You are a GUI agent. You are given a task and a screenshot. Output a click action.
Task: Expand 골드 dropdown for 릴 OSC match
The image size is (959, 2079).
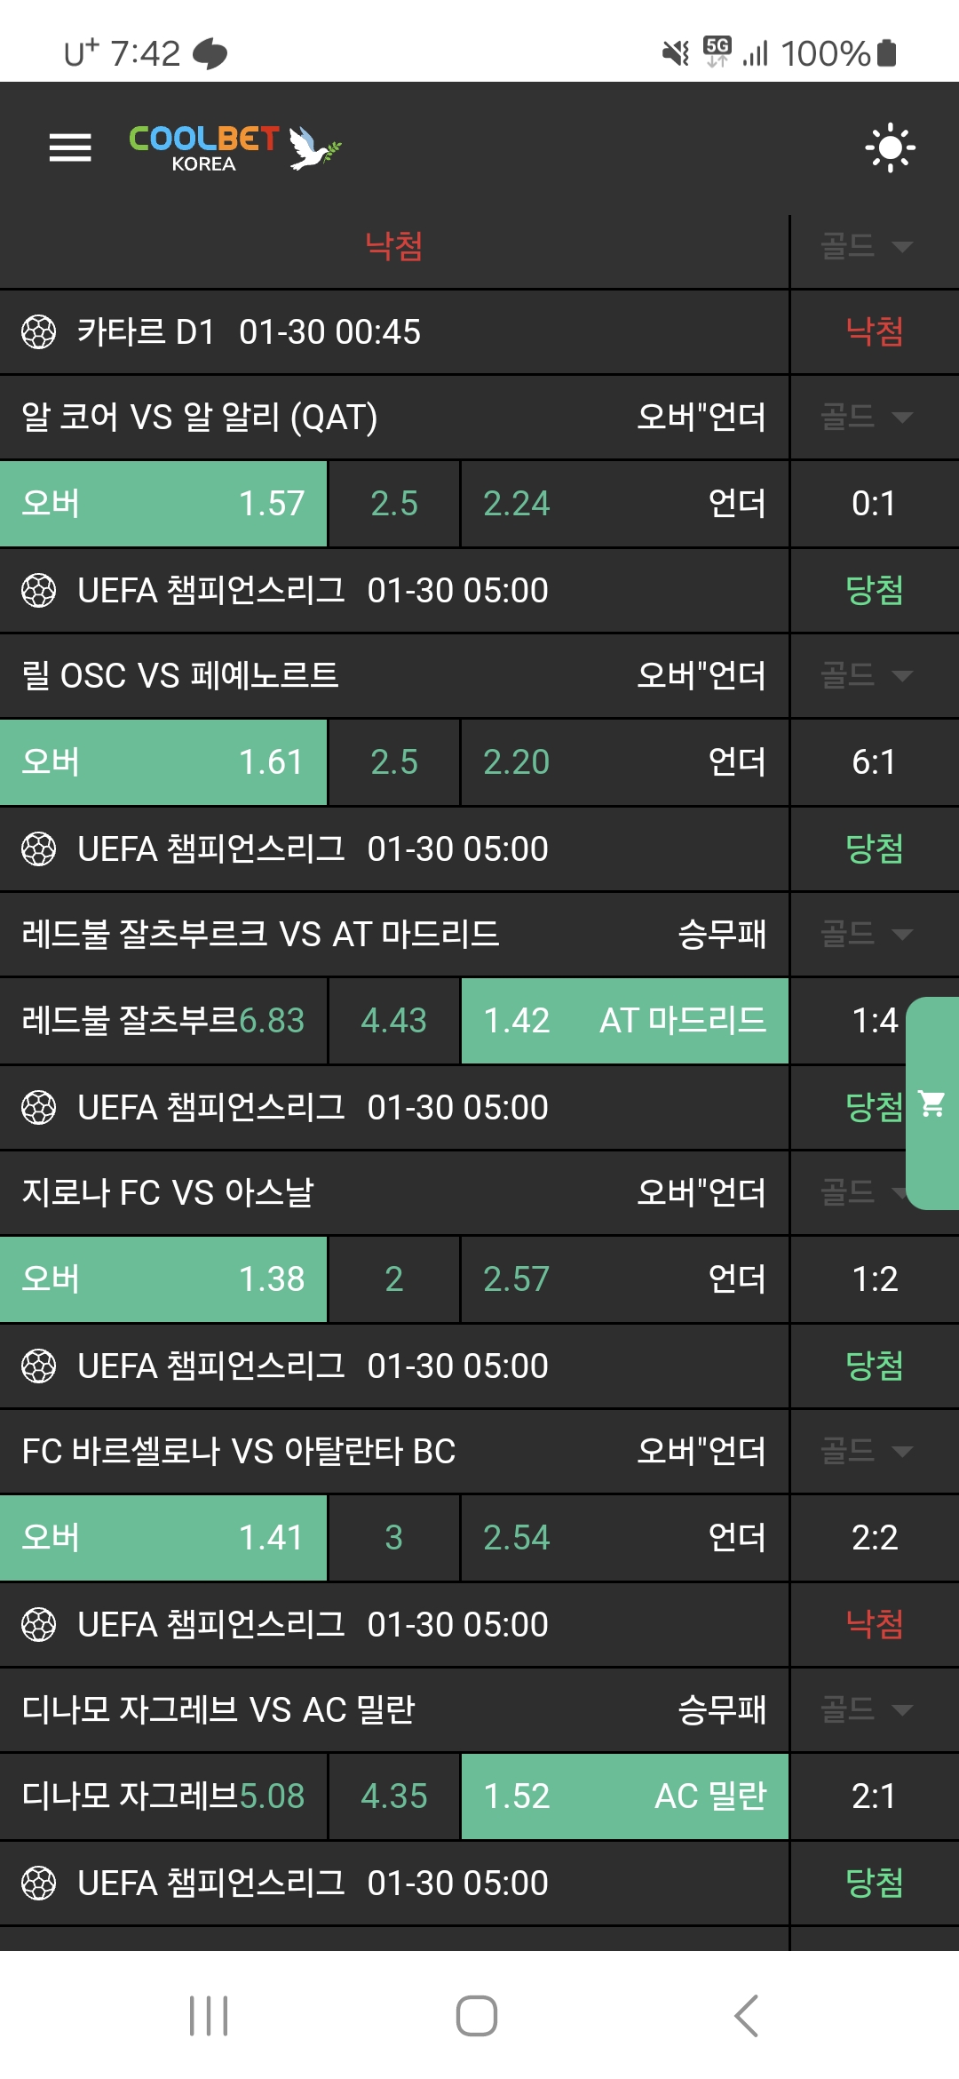pos(866,675)
